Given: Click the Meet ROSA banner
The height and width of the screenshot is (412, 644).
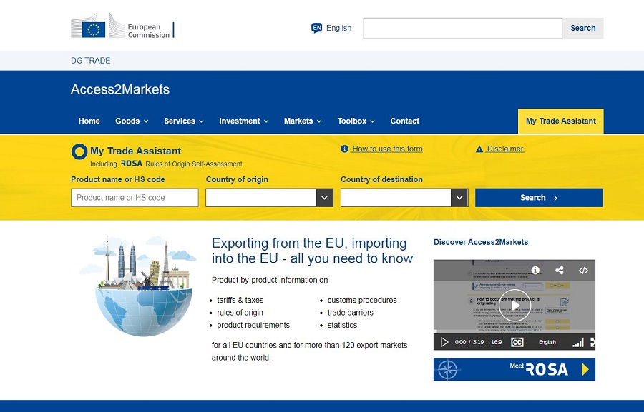Looking at the screenshot, I should pyautogui.click(x=514, y=369).
